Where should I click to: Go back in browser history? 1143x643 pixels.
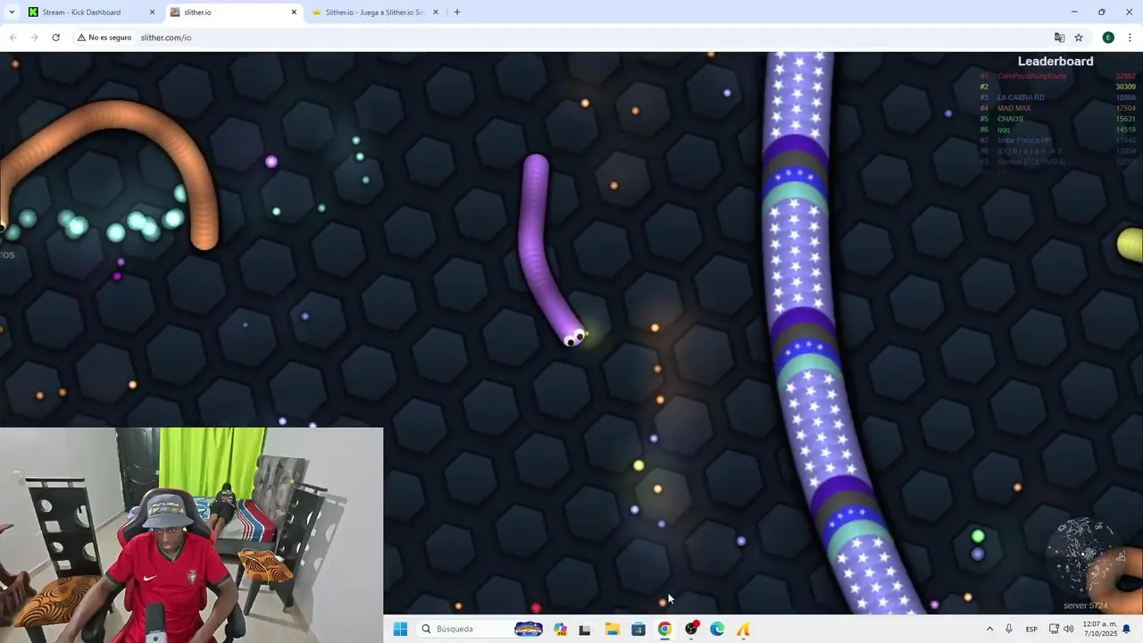(x=13, y=38)
